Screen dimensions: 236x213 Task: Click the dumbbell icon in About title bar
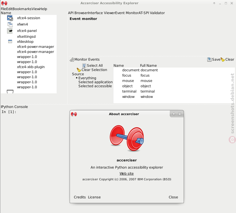(74, 114)
